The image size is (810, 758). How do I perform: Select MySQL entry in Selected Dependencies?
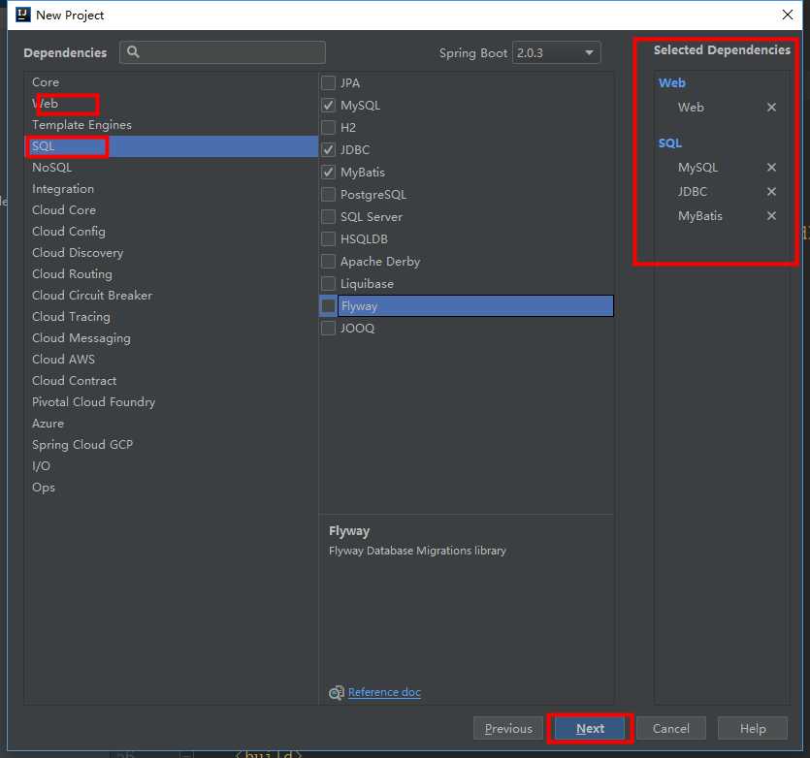[697, 168]
